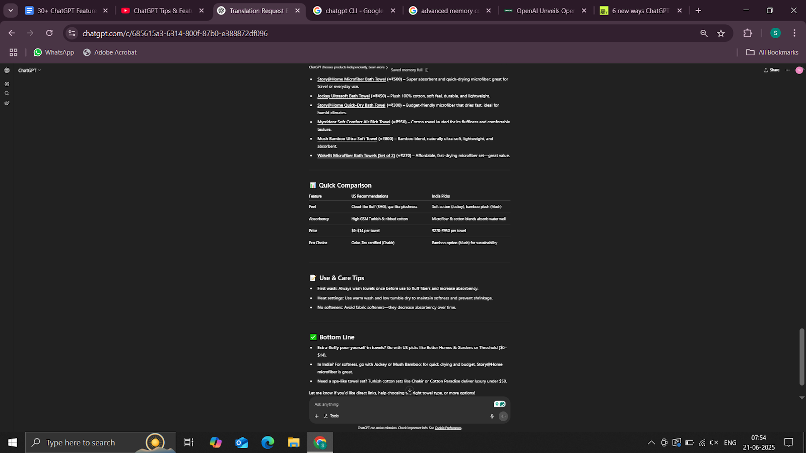Open a new browser tab
Screen dimensions: 806x453
[x=698, y=11]
